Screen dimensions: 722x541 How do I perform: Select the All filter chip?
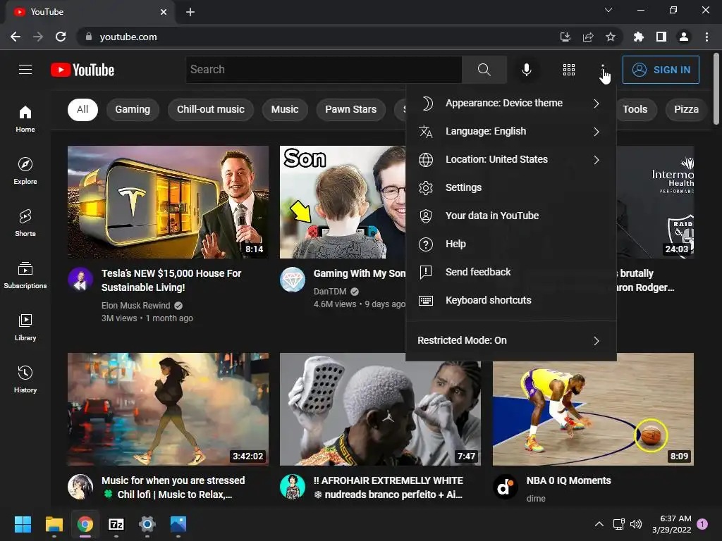(x=83, y=109)
